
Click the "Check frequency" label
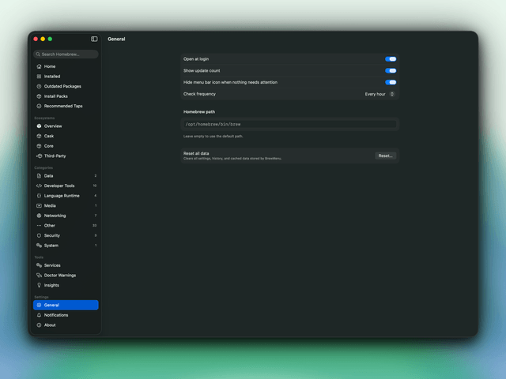click(x=199, y=94)
